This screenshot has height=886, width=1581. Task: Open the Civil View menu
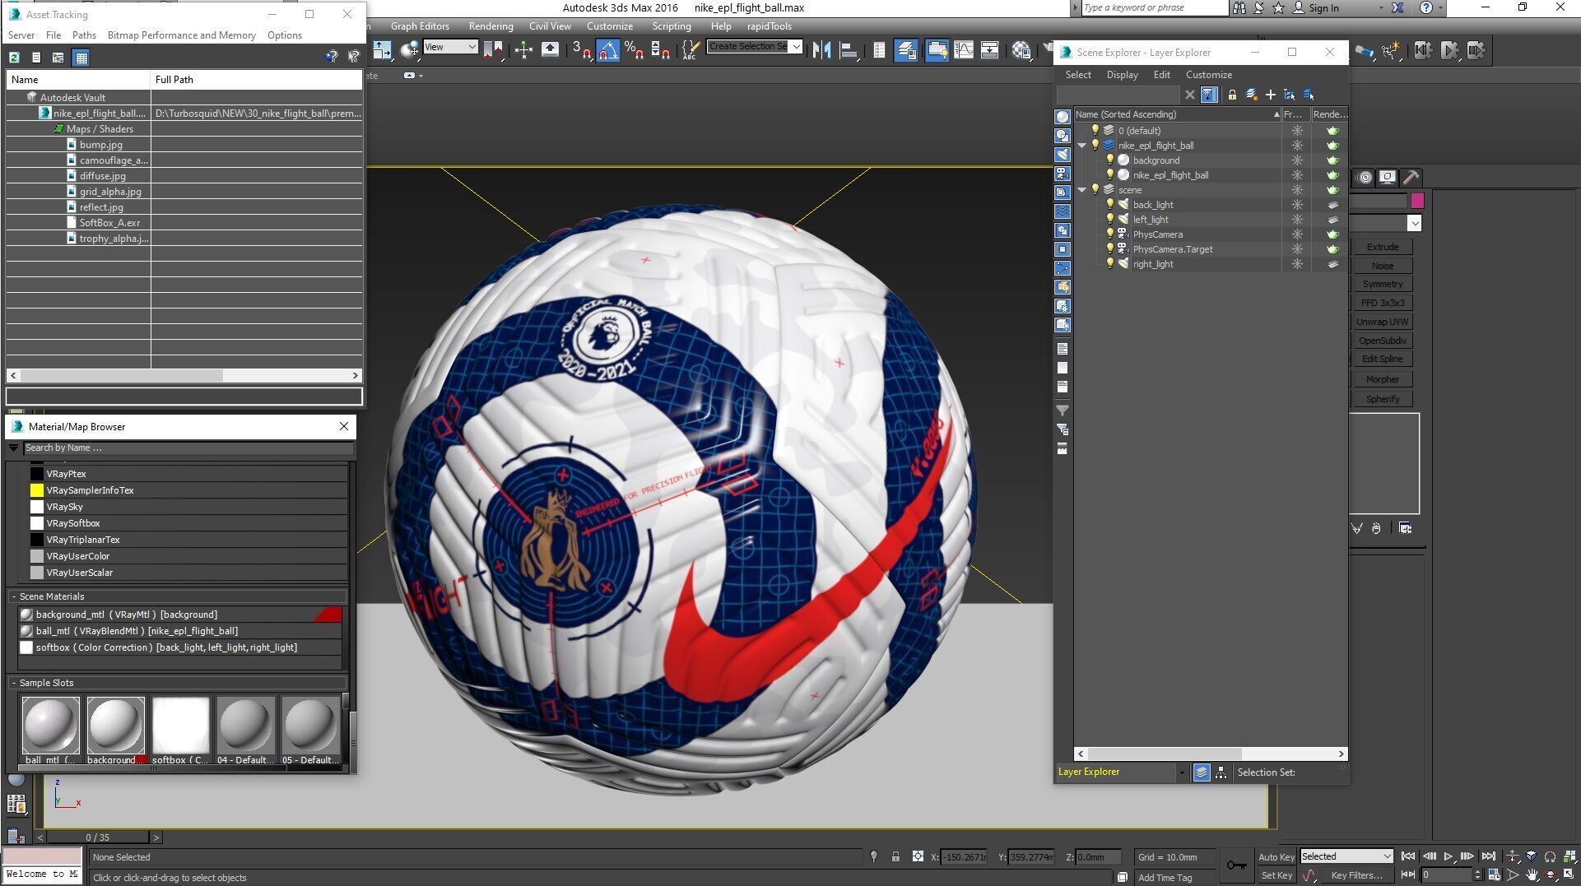coord(550,26)
